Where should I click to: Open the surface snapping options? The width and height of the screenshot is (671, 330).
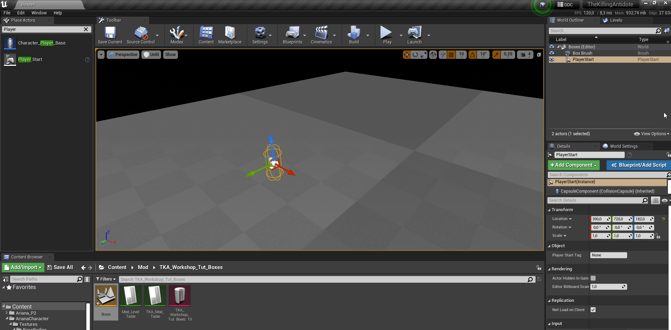coord(443,55)
